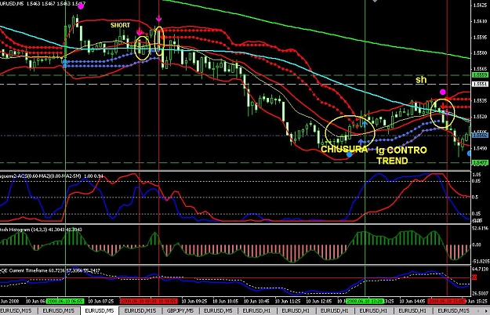Click the blue 1.5502 current price tag
This screenshot has width=490, height=315.
tap(480, 136)
